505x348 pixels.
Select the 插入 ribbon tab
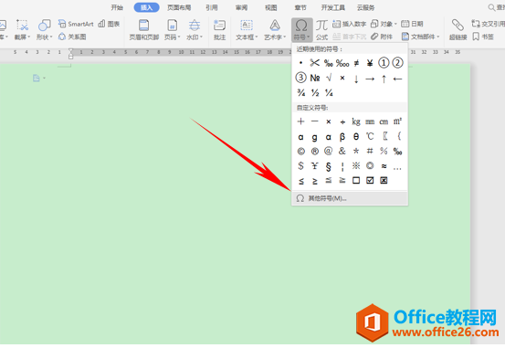(x=146, y=7)
